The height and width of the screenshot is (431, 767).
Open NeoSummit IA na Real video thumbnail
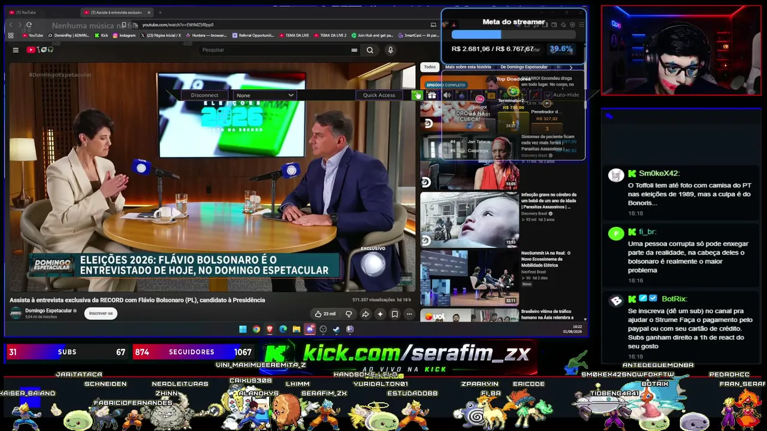[x=469, y=277]
